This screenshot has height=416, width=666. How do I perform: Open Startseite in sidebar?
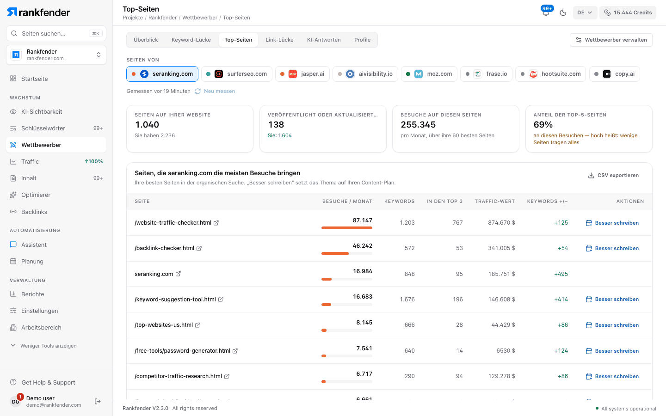click(56, 79)
